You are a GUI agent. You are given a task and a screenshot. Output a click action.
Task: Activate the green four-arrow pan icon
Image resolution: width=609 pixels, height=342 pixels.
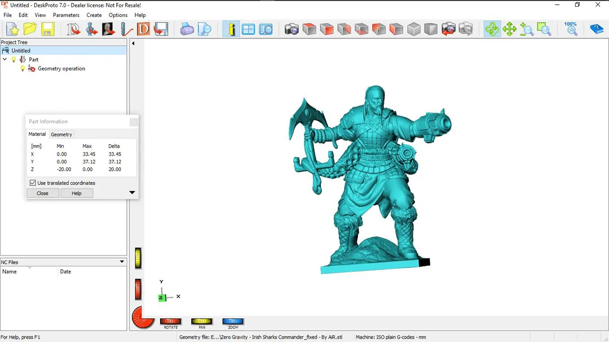pyautogui.click(x=509, y=29)
